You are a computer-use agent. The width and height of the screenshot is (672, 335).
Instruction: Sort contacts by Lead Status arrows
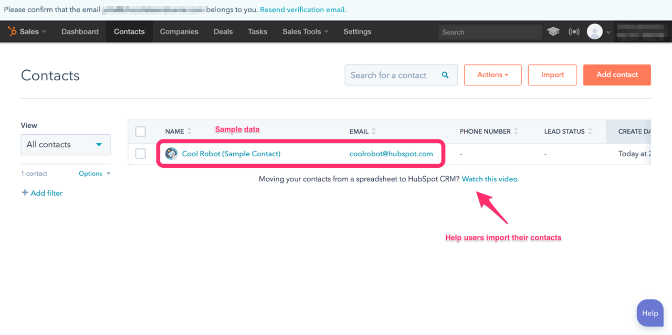click(590, 131)
